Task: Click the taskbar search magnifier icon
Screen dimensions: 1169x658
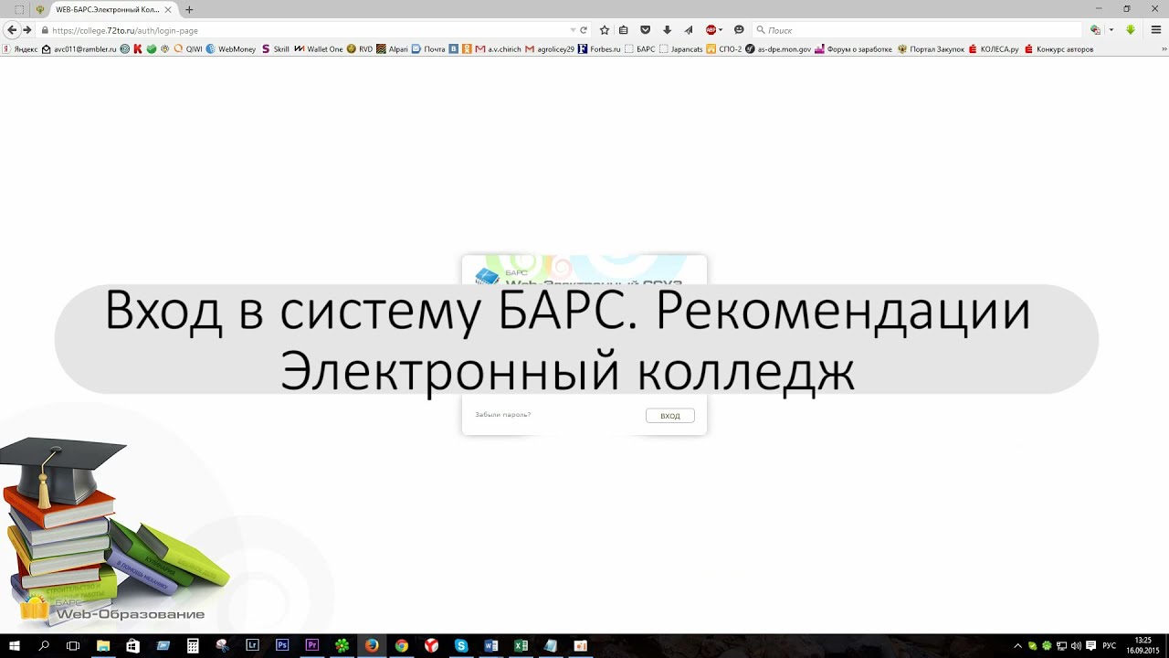Action: pos(44,645)
